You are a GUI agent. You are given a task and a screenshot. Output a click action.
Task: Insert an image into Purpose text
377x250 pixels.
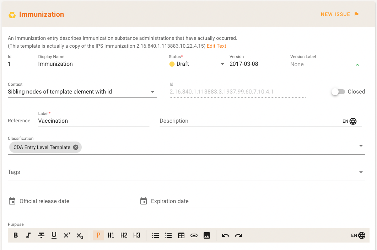coord(207,235)
